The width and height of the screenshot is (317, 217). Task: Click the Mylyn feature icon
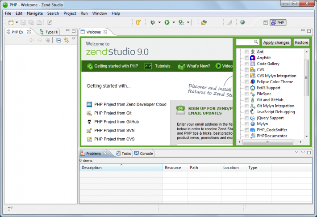point(253,124)
